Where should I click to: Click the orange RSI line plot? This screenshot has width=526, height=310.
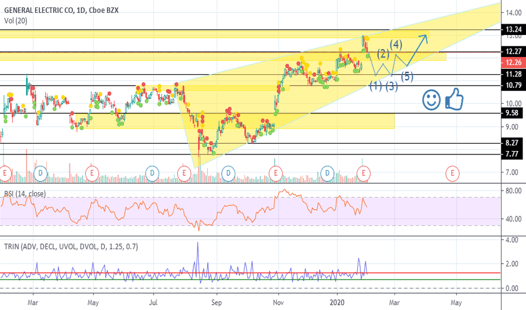[184, 210]
